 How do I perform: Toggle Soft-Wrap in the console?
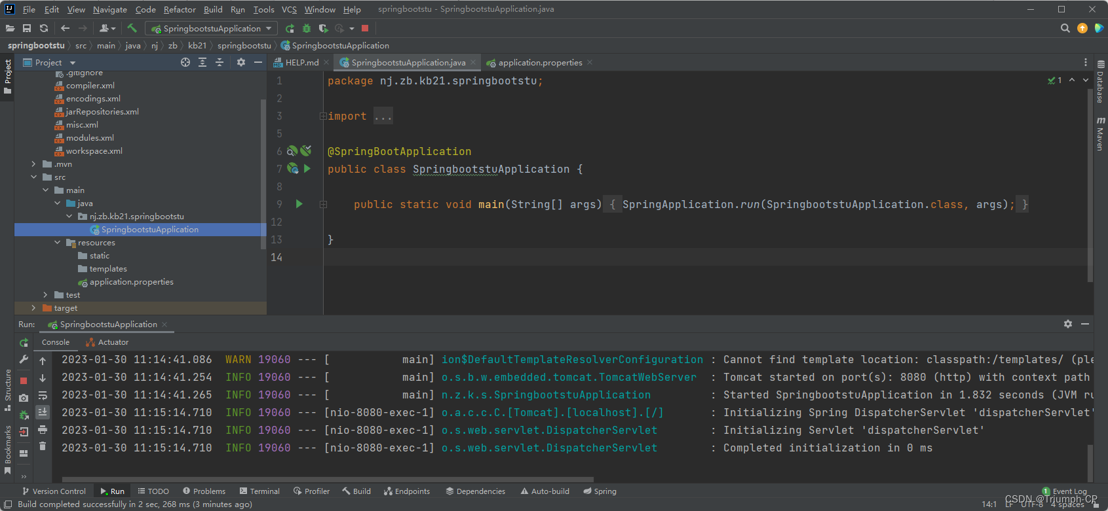click(43, 395)
